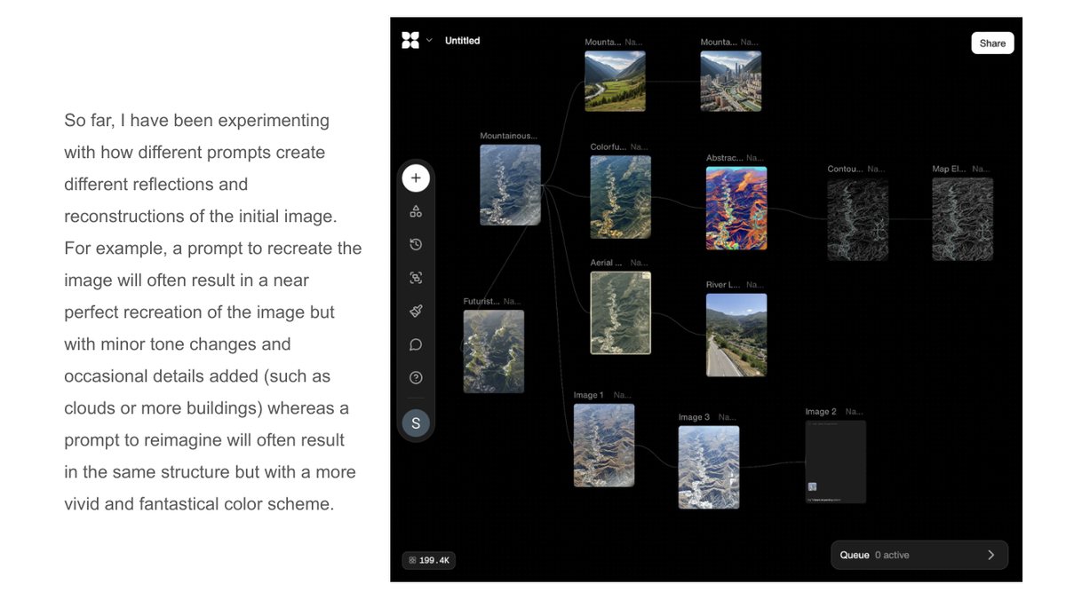Click the Image 3 label text
The height and width of the screenshot is (600, 1066).
point(694,417)
